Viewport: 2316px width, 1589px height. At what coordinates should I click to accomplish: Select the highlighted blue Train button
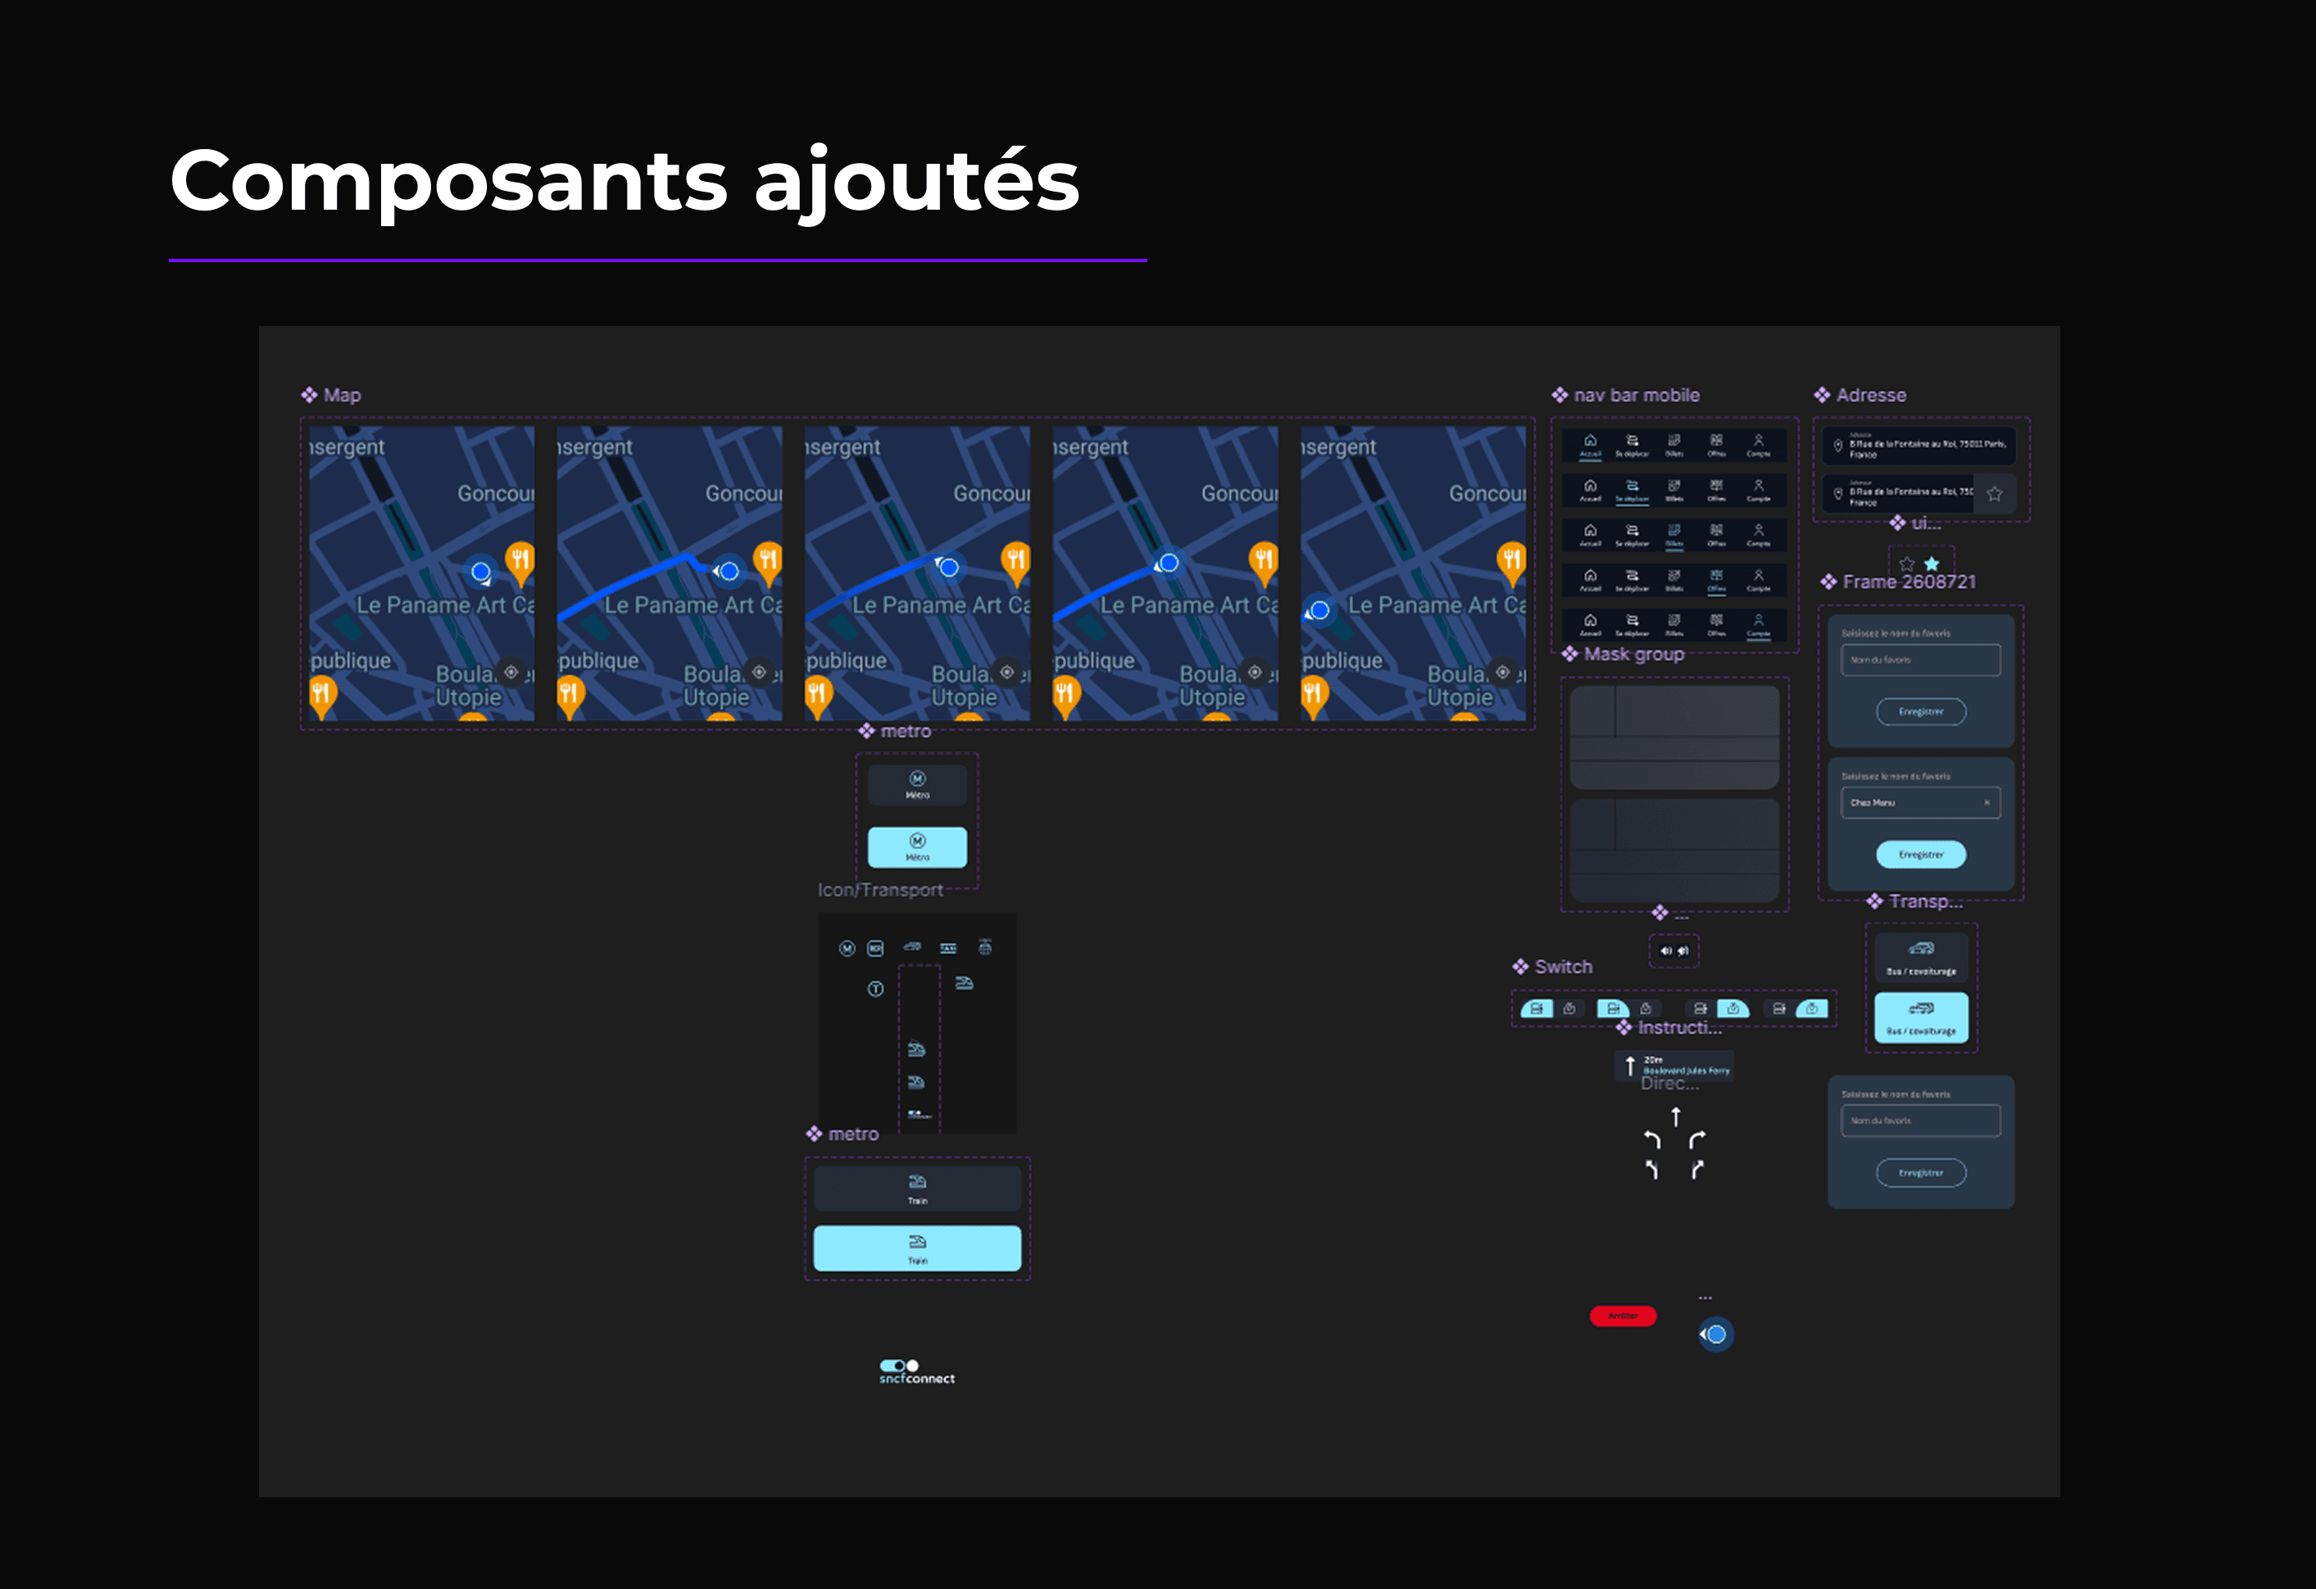pyautogui.click(x=917, y=1248)
